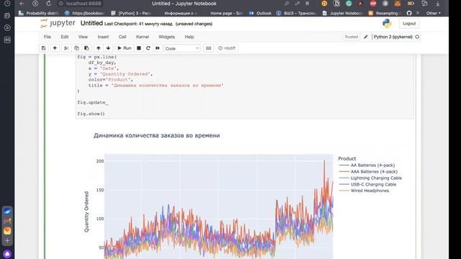
Task: Click the MetaMask fox extension icon
Action: 398,4
